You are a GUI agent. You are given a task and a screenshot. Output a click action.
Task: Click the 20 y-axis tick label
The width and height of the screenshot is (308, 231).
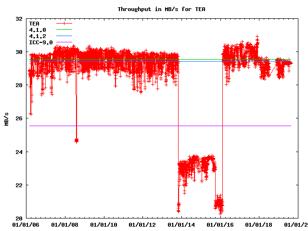tap(18, 218)
